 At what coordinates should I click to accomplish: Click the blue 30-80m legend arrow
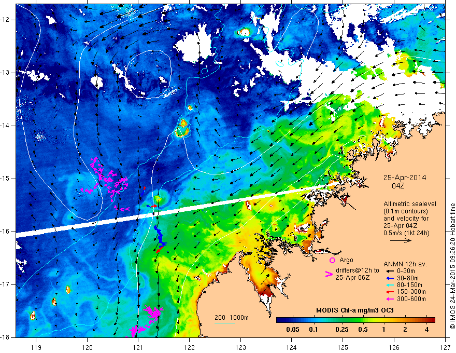pos(390,278)
